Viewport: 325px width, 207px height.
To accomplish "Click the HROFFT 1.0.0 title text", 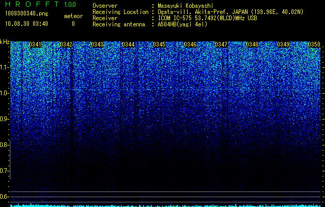I will [41, 4].
